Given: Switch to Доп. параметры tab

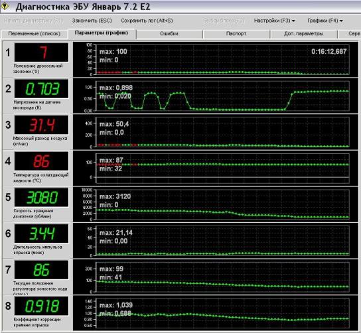Looking at the screenshot, I should [x=303, y=34].
